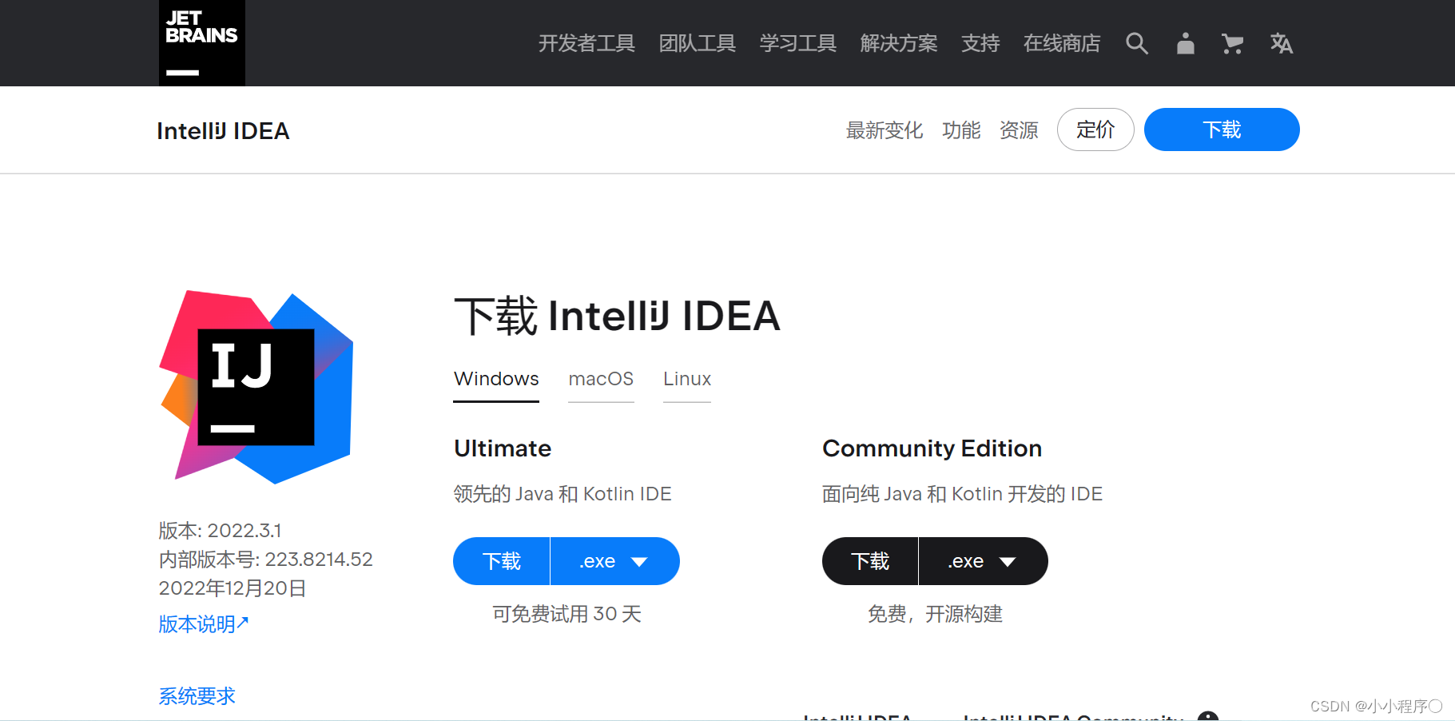Screen dimensions: 1455x721
Task: Click the 下载 button for Ultimate edition
Action: tap(501, 561)
